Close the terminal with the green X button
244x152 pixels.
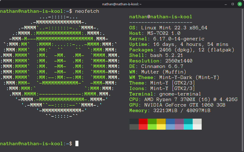[x=240, y=4]
